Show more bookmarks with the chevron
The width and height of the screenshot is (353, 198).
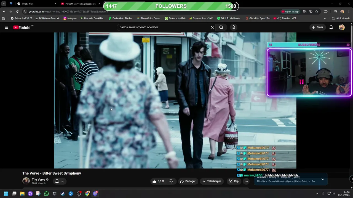pyautogui.click(x=325, y=18)
